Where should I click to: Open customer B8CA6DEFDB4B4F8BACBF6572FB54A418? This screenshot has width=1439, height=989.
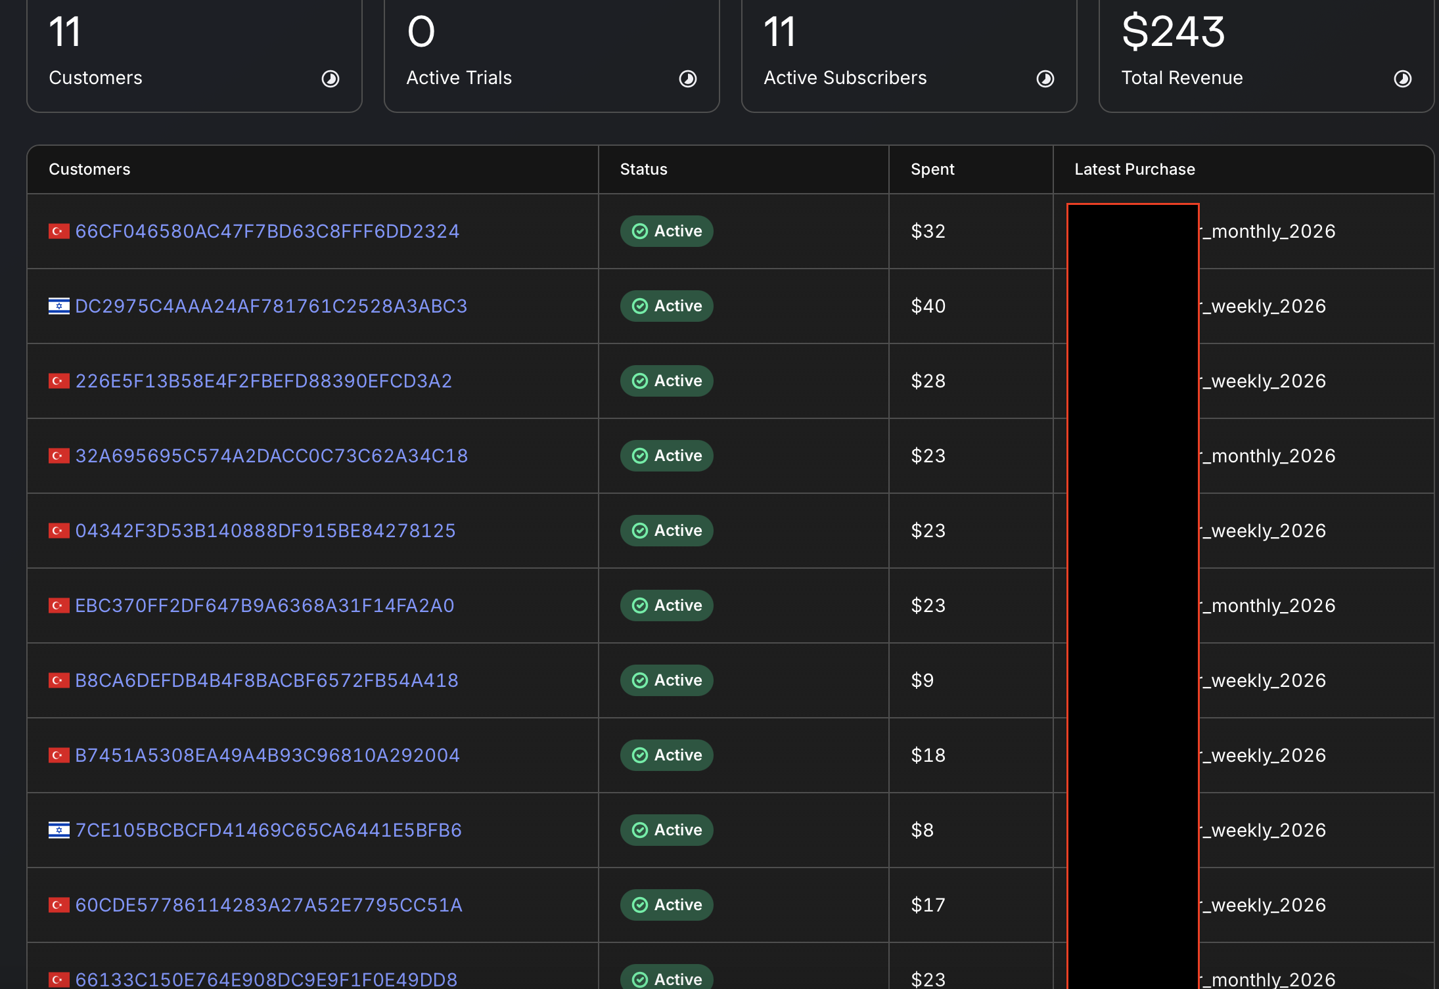click(267, 680)
